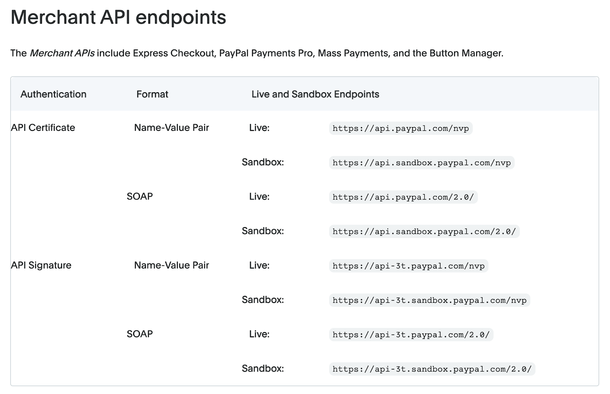Click the Merchant API endpoints heading
Screen dimensions: 610x394
(x=118, y=18)
